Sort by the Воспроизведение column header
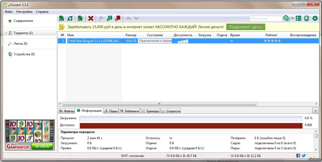Image resolution: width=322 pixels, height=162 pixels. coord(303,35)
